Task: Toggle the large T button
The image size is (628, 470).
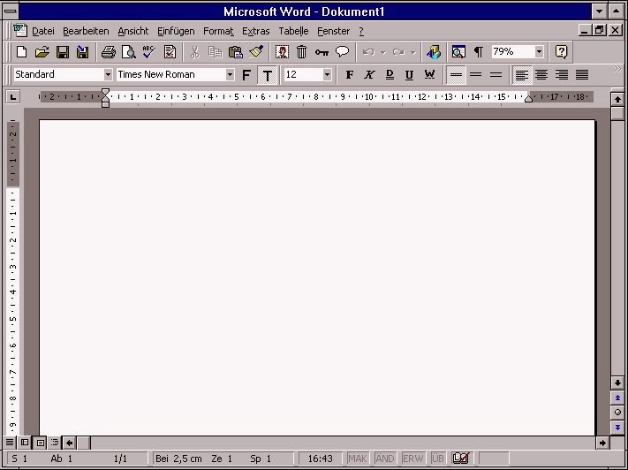Action: [267, 75]
